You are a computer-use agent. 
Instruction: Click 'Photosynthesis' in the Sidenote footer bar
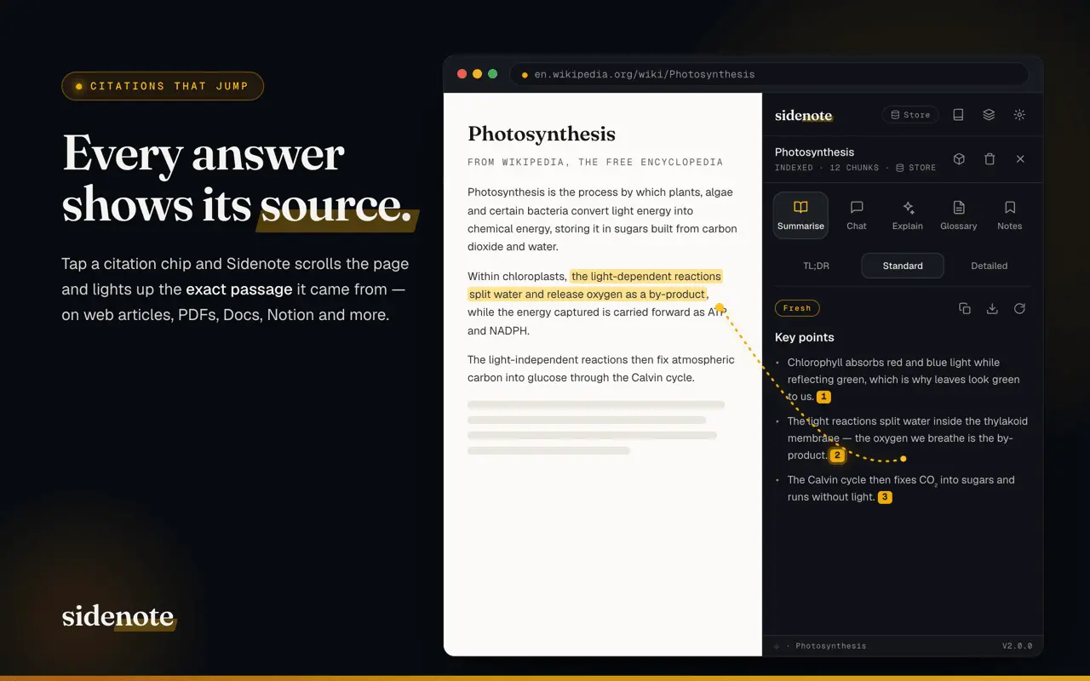click(x=830, y=646)
